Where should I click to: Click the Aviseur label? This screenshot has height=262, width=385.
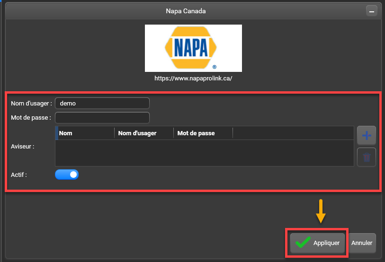[23, 147]
